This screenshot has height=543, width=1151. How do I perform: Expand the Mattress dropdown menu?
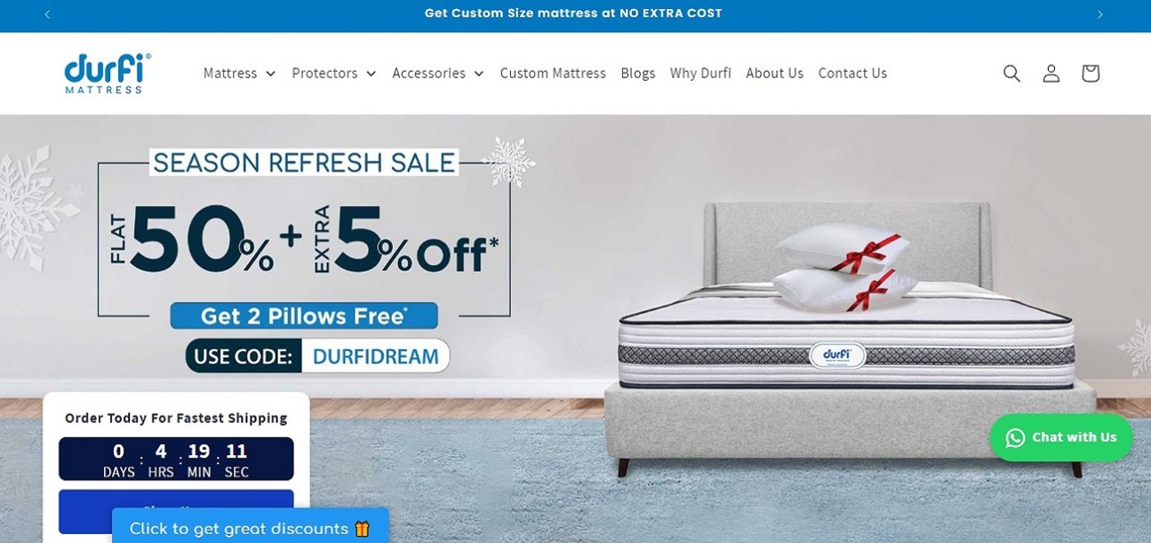[239, 73]
